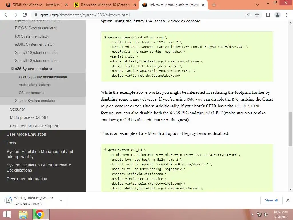Click the '-serial stdio \' code line
Viewport: 293px width, 220px height.
click(124, 56)
